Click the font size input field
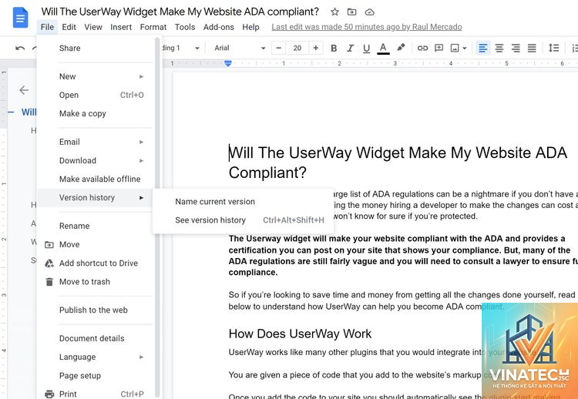The width and height of the screenshot is (578, 399). pyautogui.click(x=297, y=48)
